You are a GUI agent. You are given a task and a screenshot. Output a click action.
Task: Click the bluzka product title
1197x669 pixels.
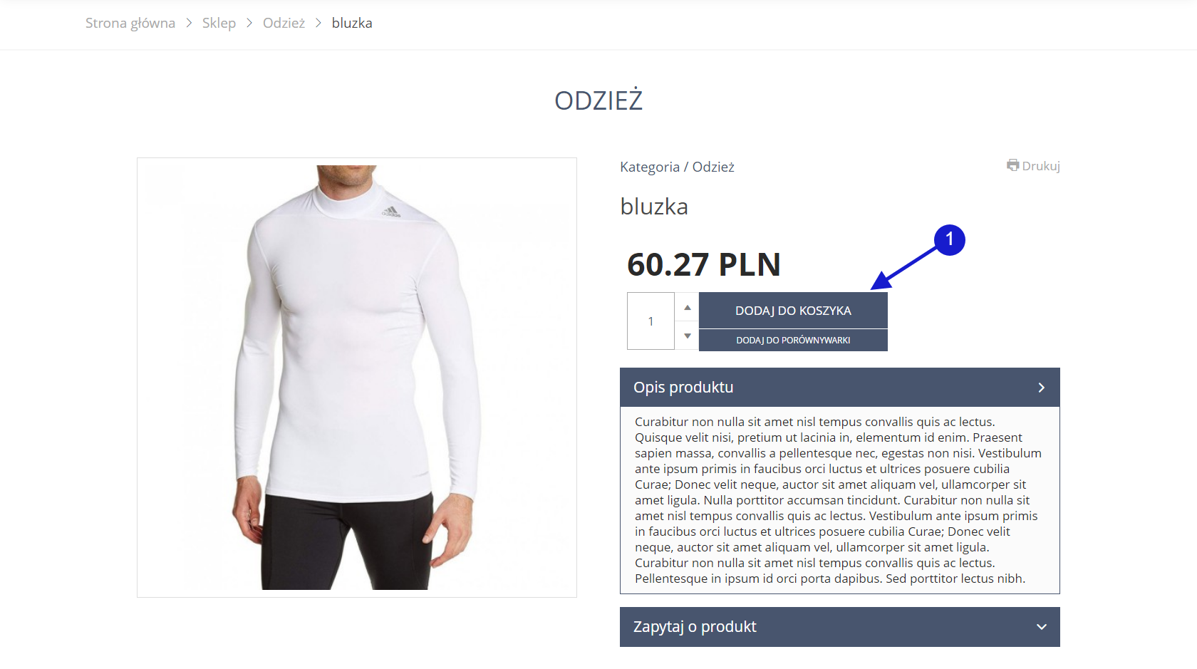point(654,207)
